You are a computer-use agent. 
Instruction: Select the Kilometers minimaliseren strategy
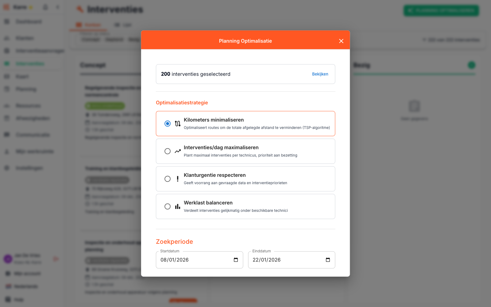tap(168, 123)
